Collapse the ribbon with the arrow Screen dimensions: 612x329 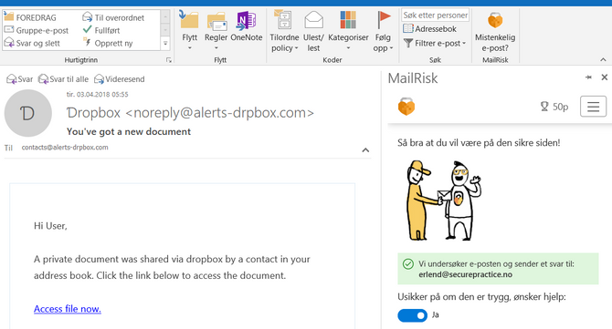pos(603,59)
